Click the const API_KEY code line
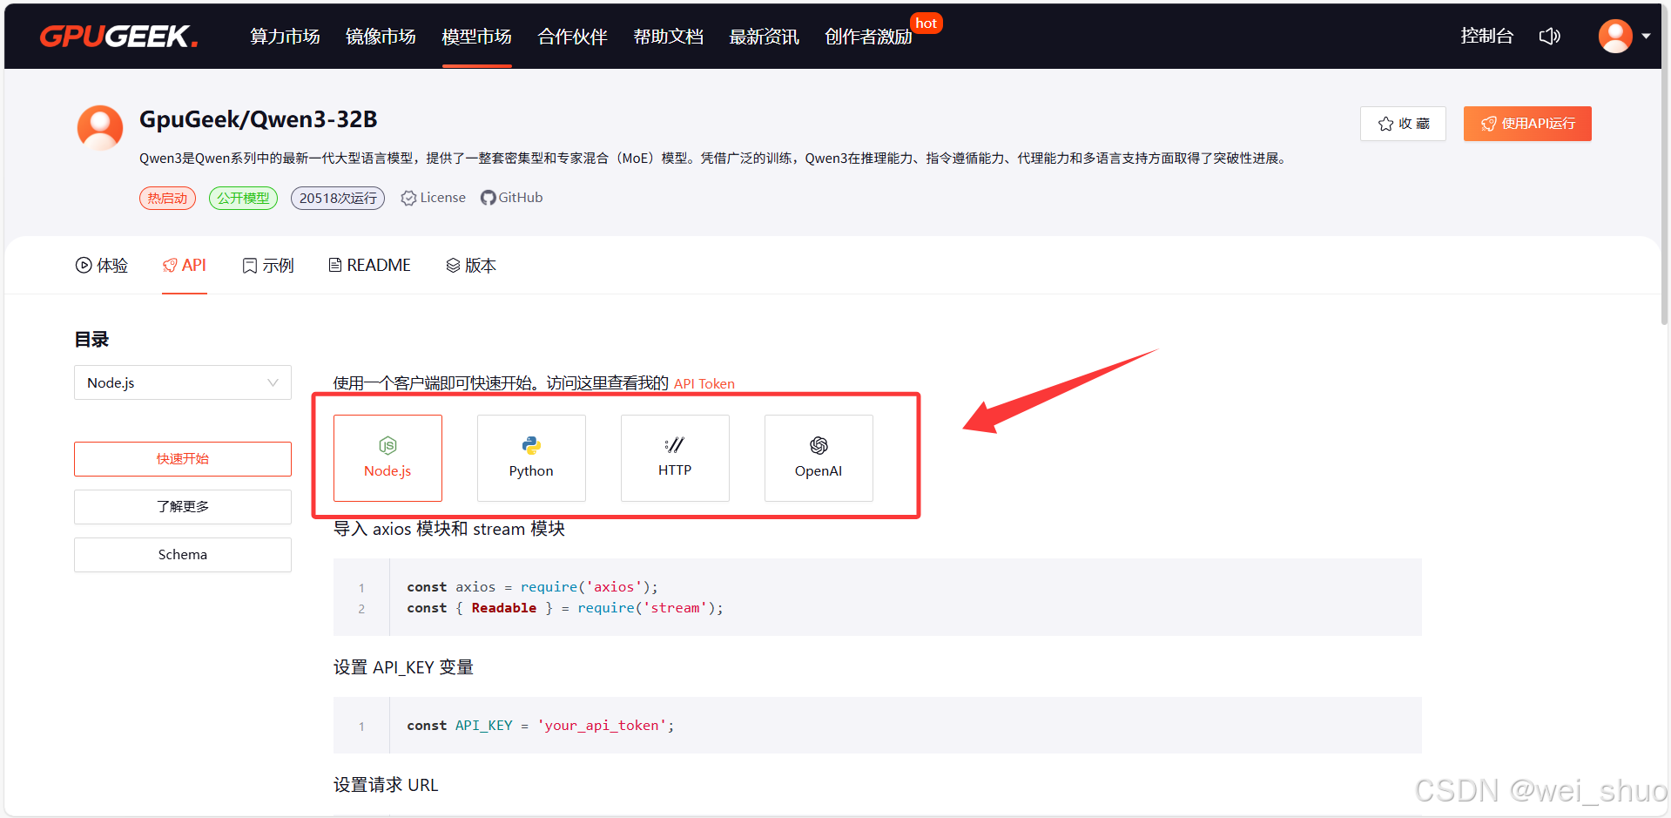The height and width of the screenshot is (818, 1671). (540, 726)
